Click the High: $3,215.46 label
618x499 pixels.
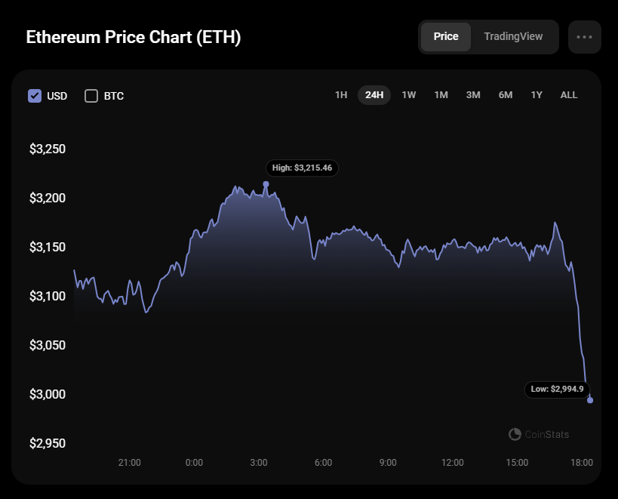[302, 168]
